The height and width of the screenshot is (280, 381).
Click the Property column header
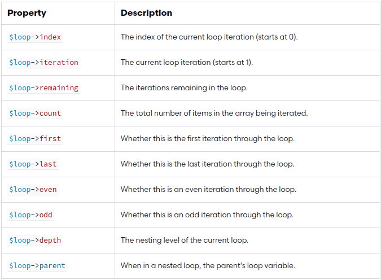tap(27, 12)
